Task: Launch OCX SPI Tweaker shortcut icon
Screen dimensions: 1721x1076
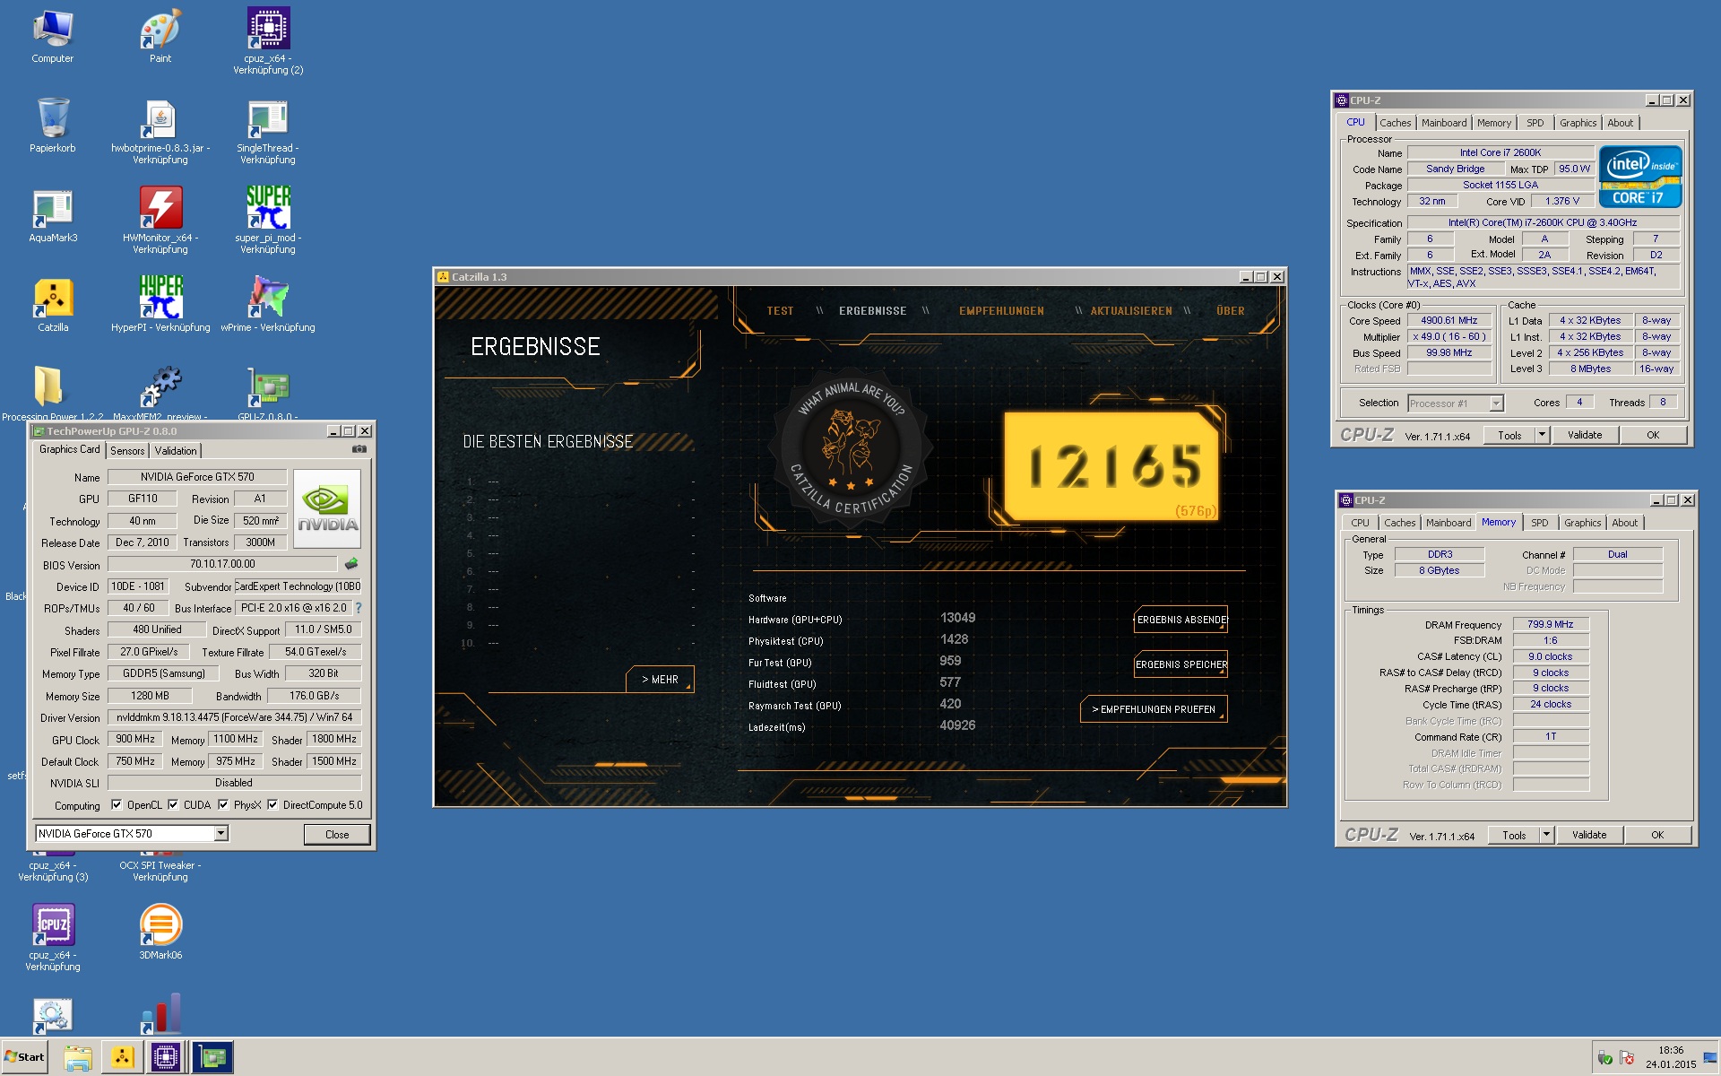Action: pos(160,871)
